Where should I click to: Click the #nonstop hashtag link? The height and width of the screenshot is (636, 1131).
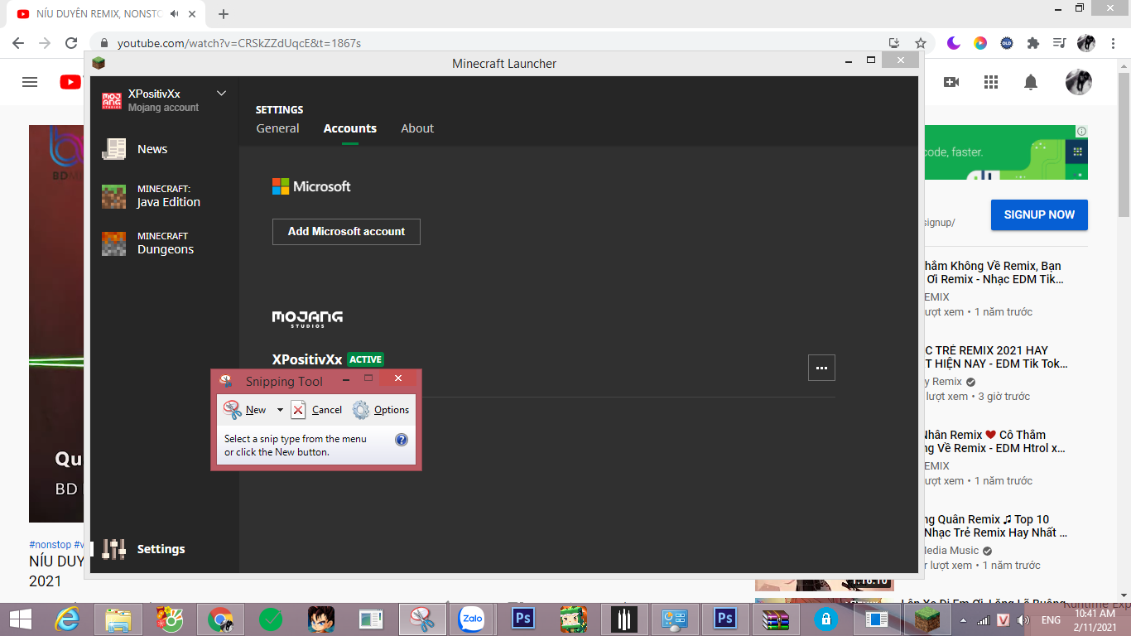pyautogui.click(x=50, y=545)
